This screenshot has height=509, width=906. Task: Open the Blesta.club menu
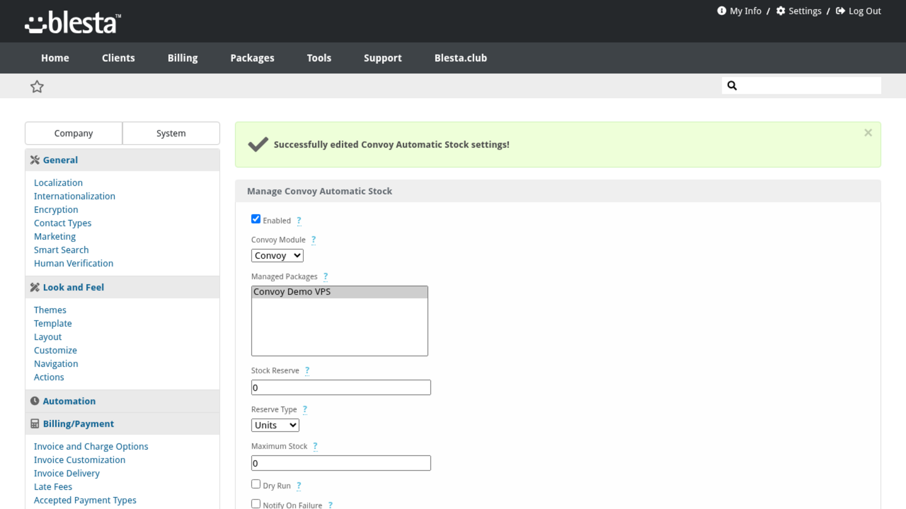pyautogui.click(x=461, y=58)
